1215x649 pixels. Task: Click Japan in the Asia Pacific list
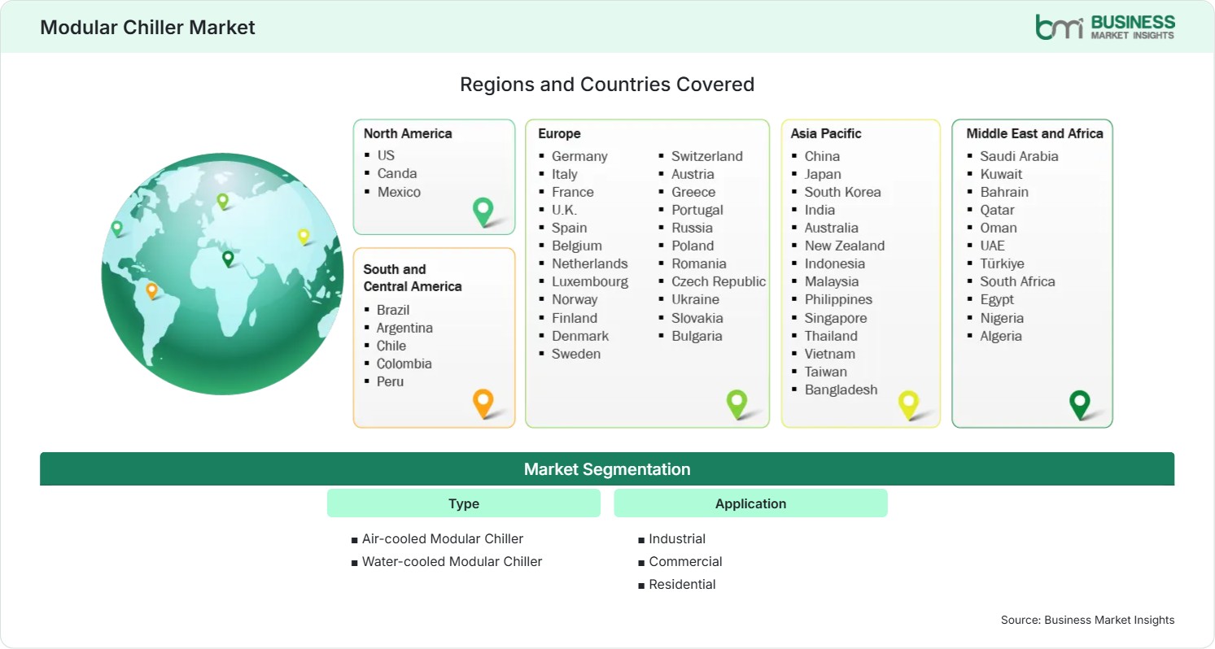coord(823,174)
